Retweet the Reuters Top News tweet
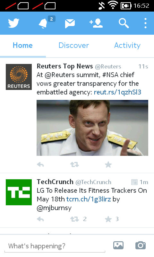 coord(74,164)
